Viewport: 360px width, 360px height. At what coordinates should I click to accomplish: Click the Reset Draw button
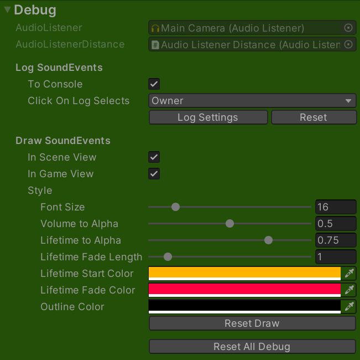(252, 323)
